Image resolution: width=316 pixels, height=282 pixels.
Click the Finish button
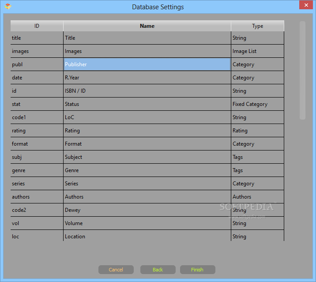(198, 270)
